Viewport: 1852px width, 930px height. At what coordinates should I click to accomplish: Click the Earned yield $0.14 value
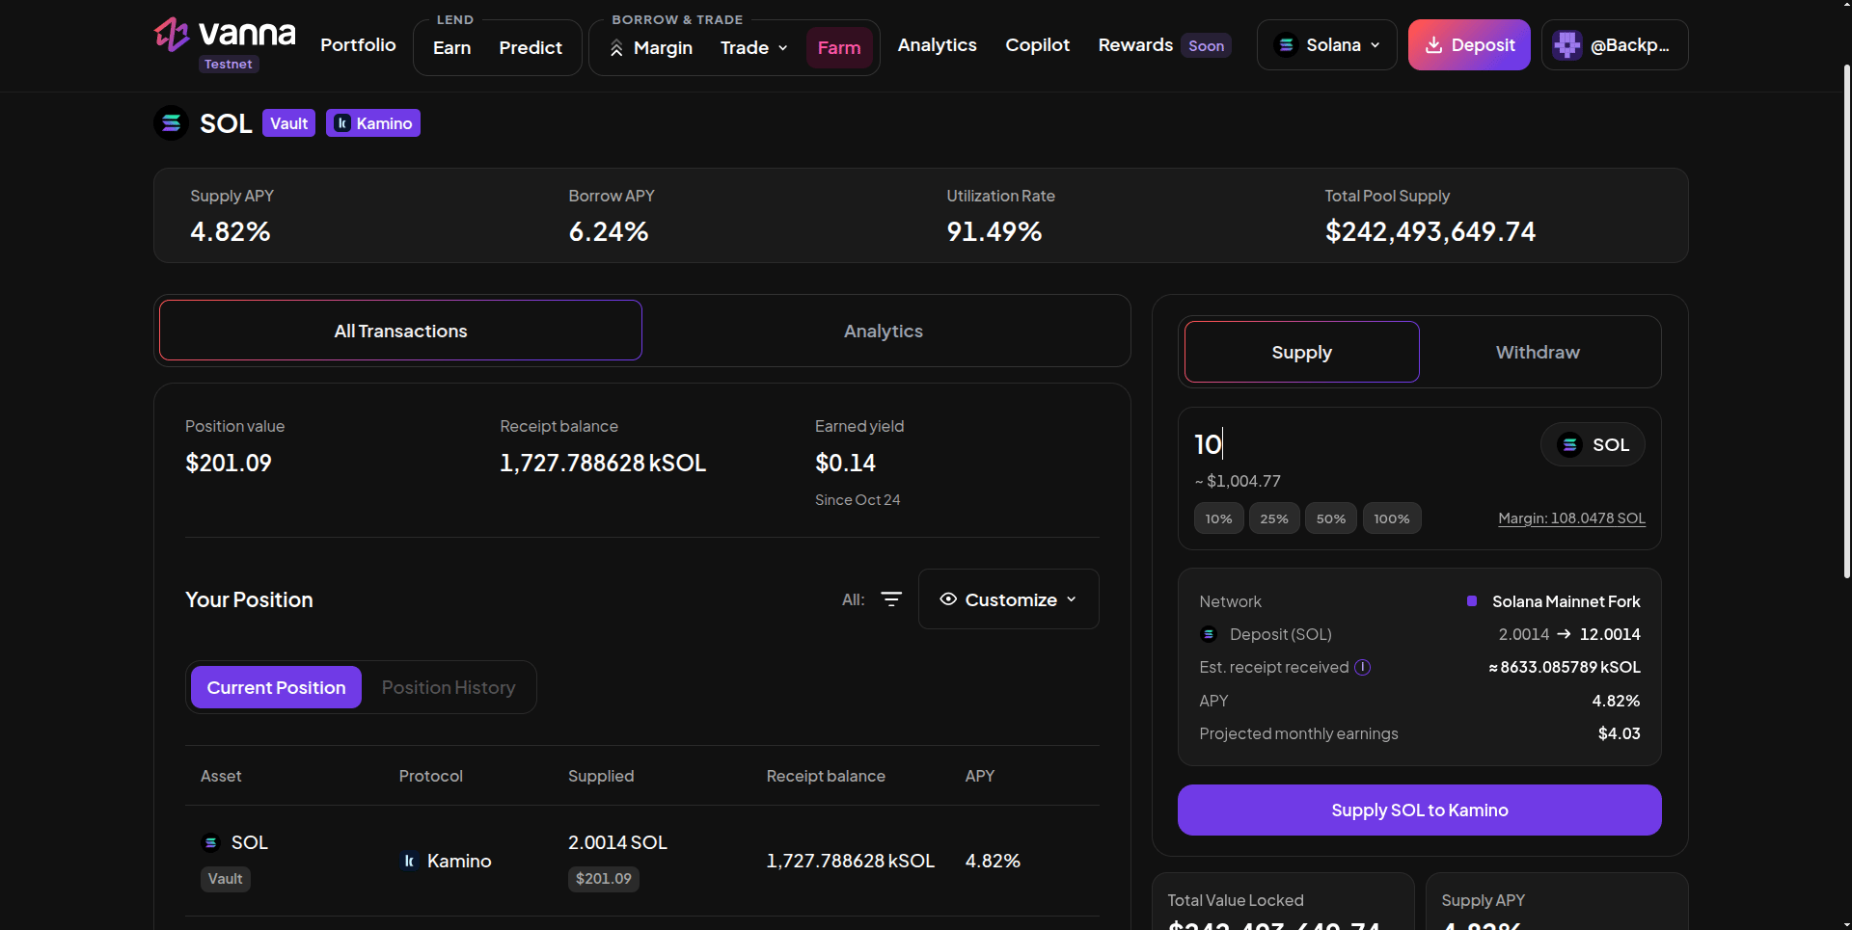point(845,463)
